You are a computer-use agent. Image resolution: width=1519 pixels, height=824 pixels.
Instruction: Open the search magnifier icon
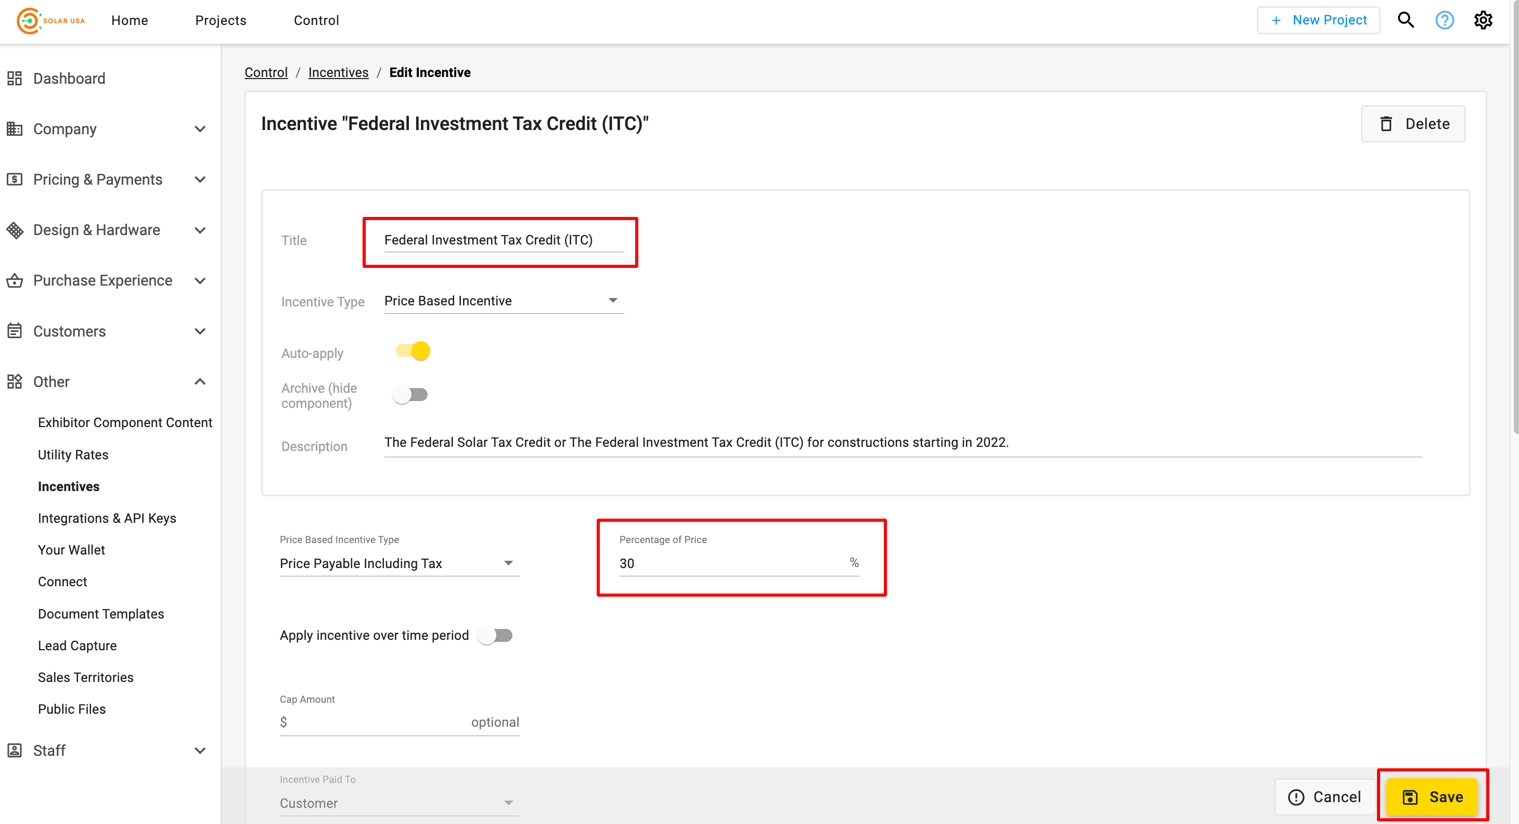(1406, 20)
